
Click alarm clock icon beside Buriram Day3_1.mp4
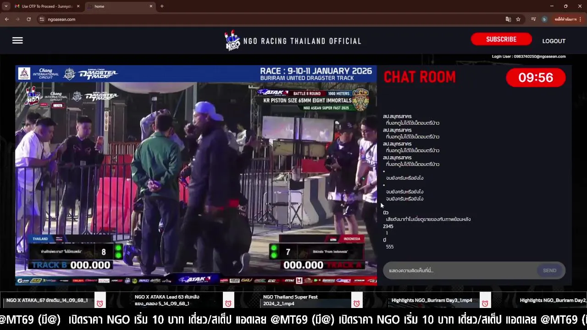pos(485,303)
